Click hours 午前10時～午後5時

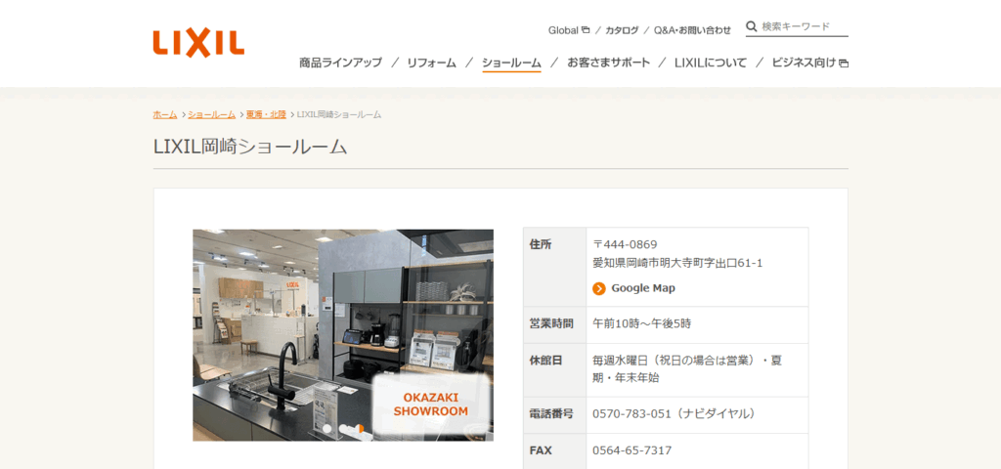click(641, 323)
